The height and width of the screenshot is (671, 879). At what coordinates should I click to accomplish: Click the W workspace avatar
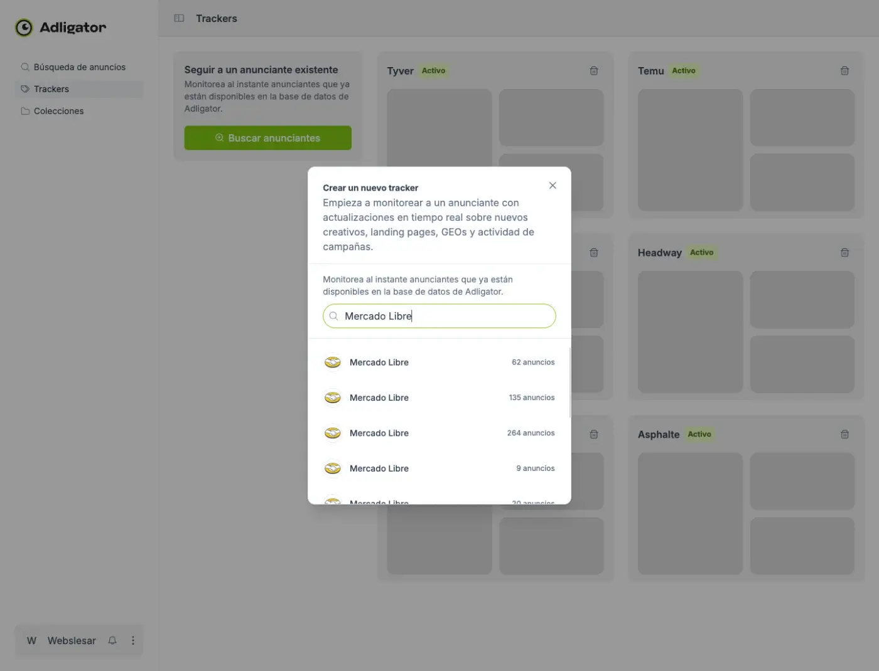(x=31, y=640)
